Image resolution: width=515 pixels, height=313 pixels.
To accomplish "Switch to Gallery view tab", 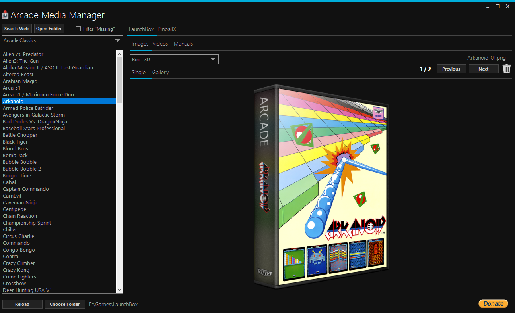I will (x=161, y=73).
